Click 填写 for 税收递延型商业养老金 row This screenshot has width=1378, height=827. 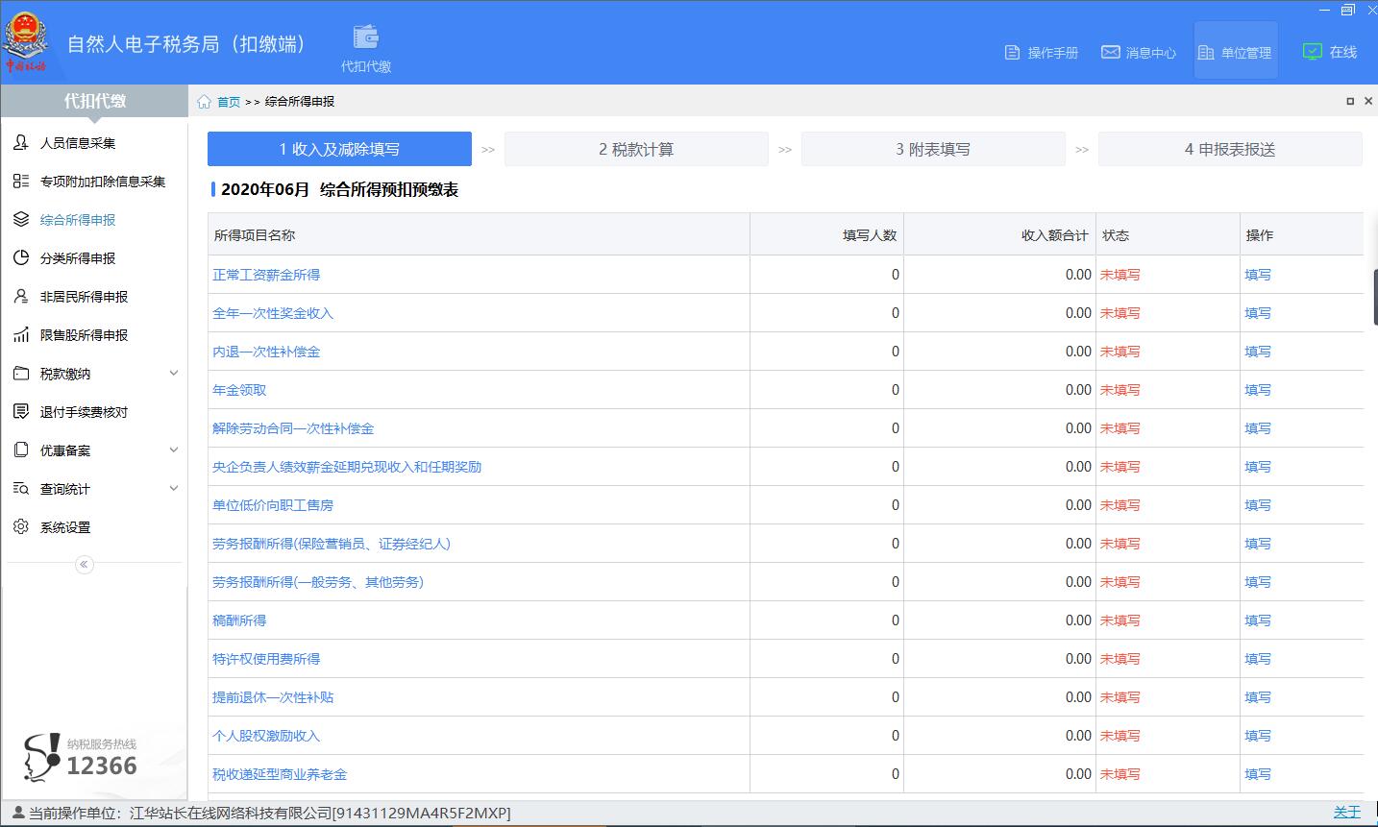(1258, 774)
